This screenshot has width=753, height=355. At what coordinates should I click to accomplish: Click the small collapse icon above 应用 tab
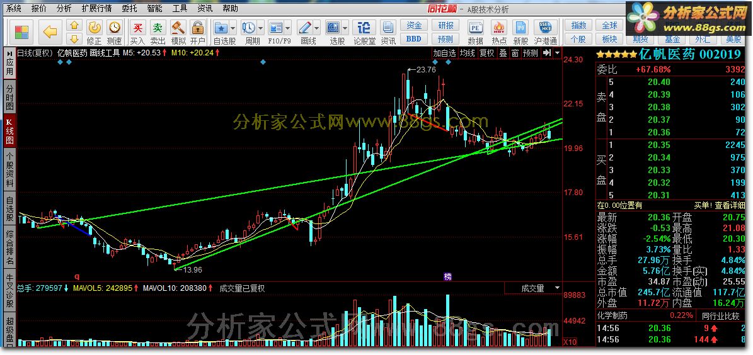point(9,53)
